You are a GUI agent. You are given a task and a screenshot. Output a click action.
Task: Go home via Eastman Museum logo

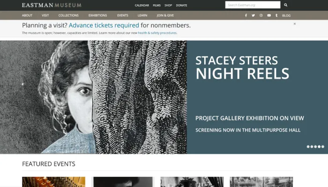click(52, 5)
